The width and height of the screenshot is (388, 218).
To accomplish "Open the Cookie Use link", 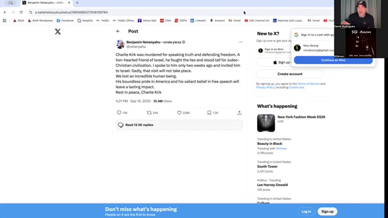I will point(296,87).
